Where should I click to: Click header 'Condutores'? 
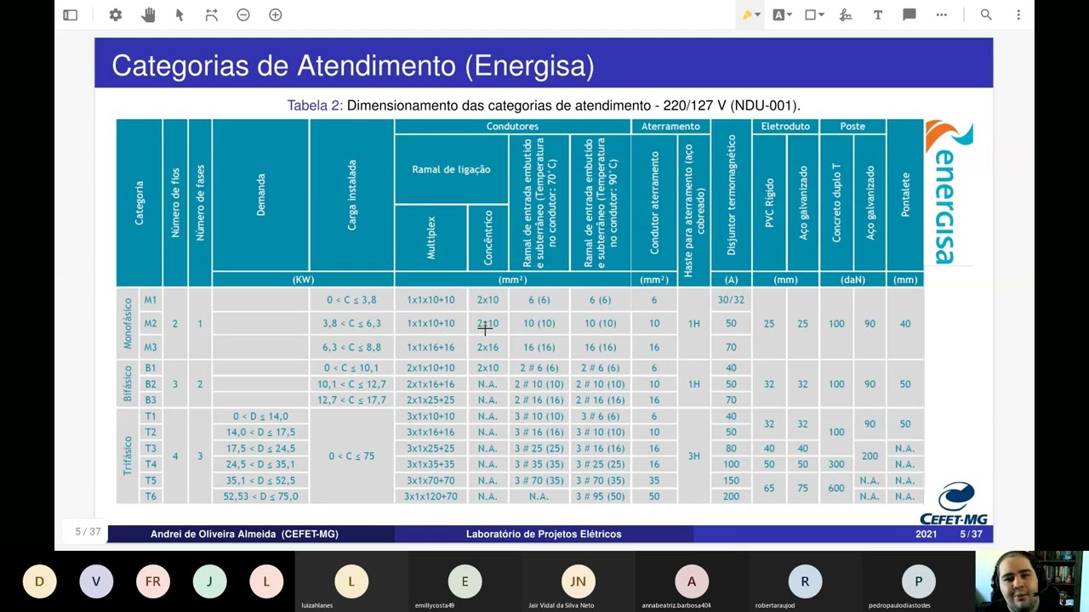tap(512, 126)
